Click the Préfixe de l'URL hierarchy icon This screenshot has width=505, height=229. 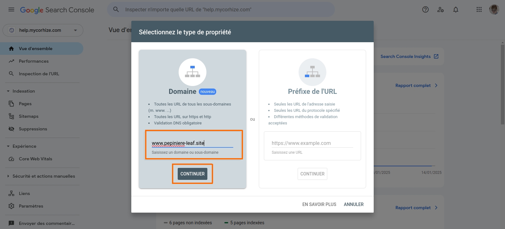pyautogui.click(x=312, y=72)
